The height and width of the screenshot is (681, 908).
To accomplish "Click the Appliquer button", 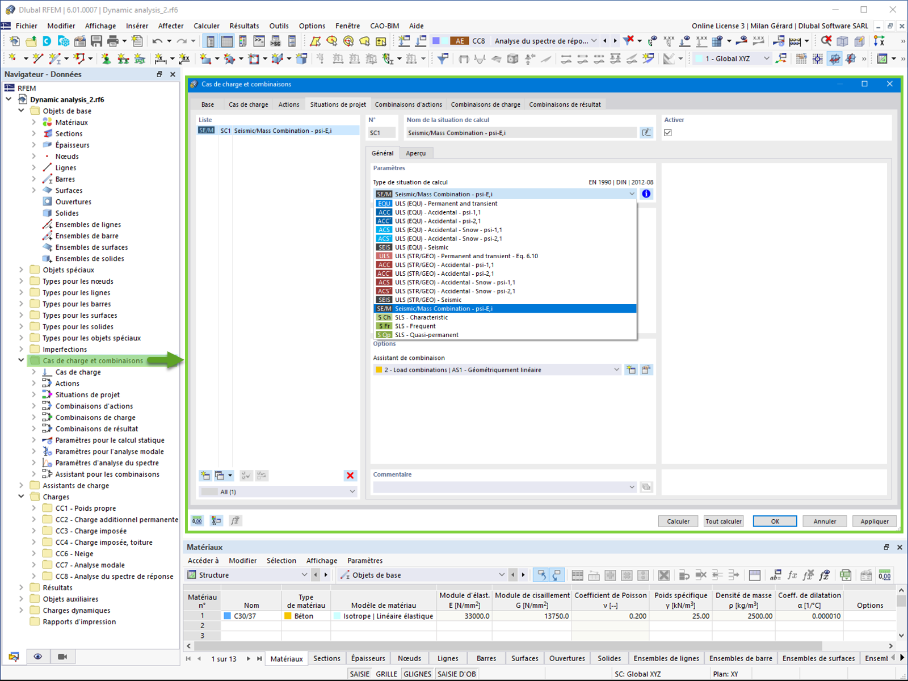I will (875, 522).
